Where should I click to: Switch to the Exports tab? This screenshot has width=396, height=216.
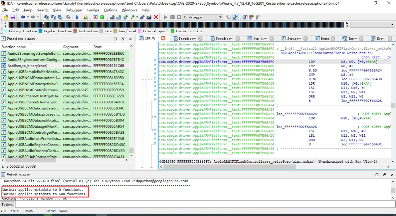tap(381, 39)
